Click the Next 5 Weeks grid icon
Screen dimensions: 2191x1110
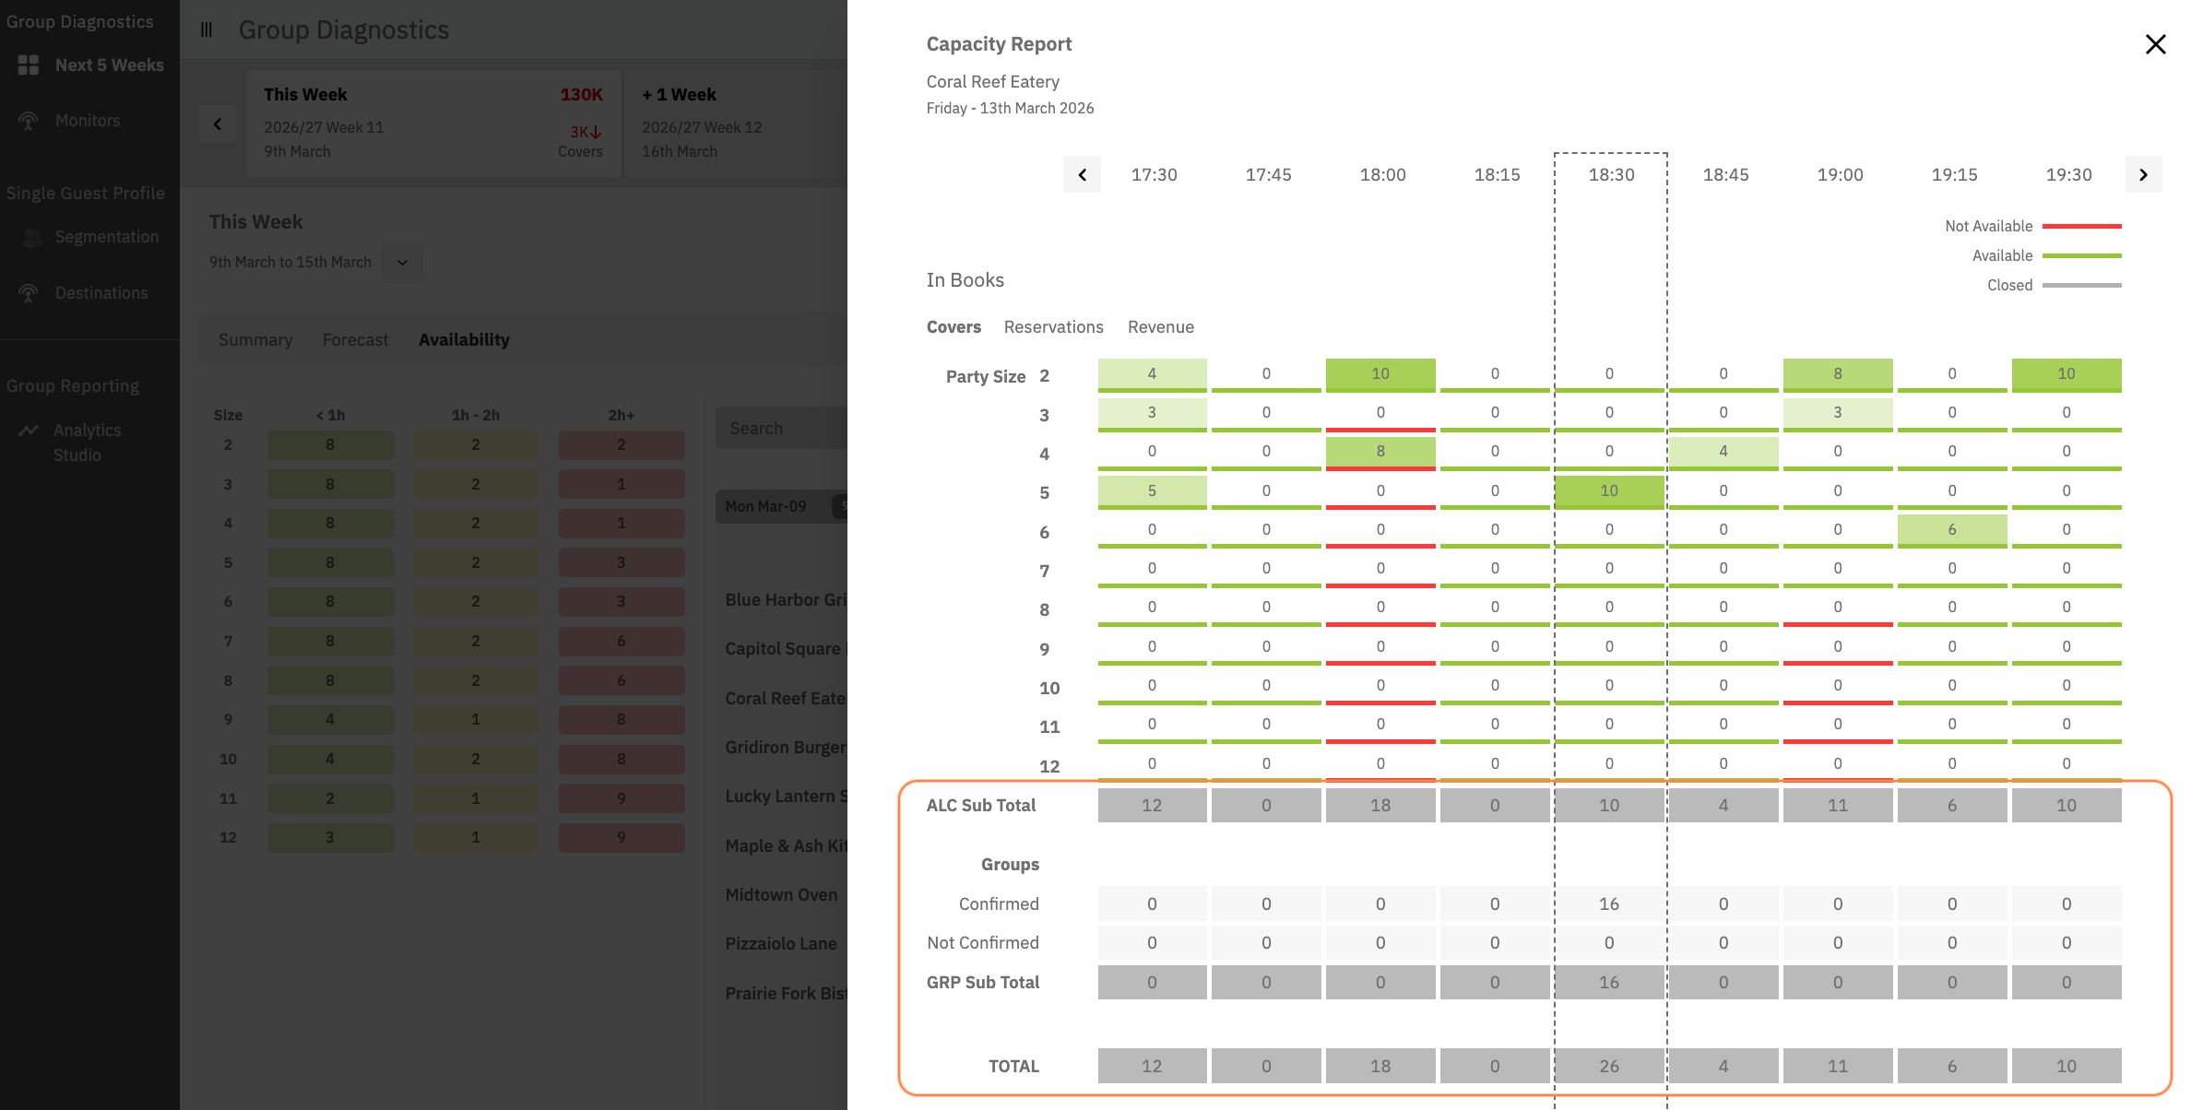pos(29,65)
